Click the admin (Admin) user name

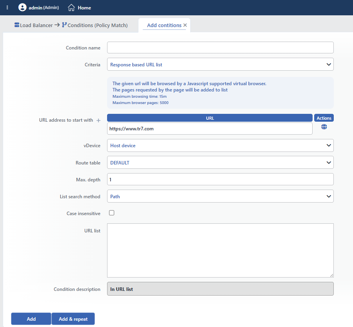point(44,8)
